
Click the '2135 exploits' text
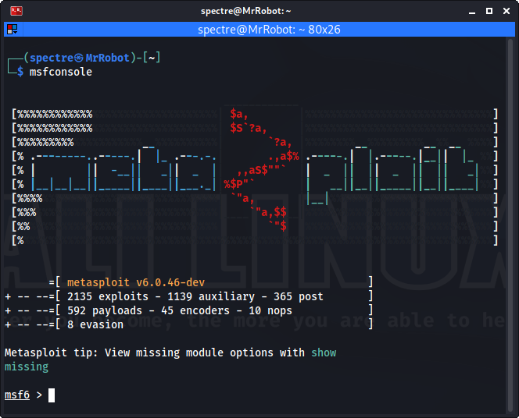108,296
